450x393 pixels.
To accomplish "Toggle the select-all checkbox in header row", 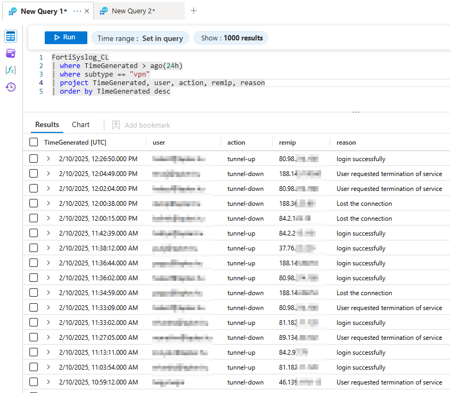I will pyautogui.click(x=34, y=142).
